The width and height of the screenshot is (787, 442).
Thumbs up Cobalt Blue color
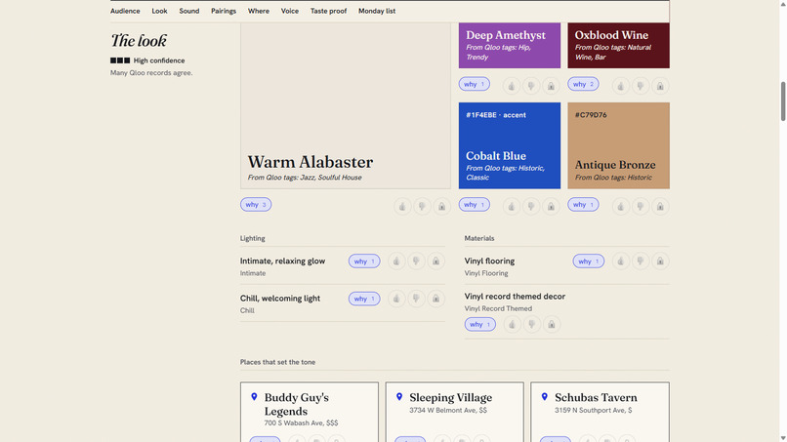pyautogui.click(x=512, y=206)
